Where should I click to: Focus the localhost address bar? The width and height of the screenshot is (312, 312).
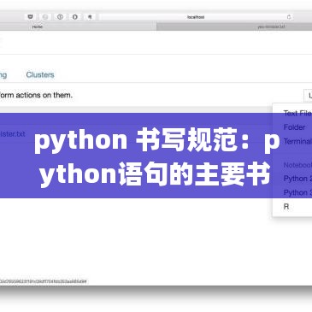pyautogui.click(x=196, y=17)
